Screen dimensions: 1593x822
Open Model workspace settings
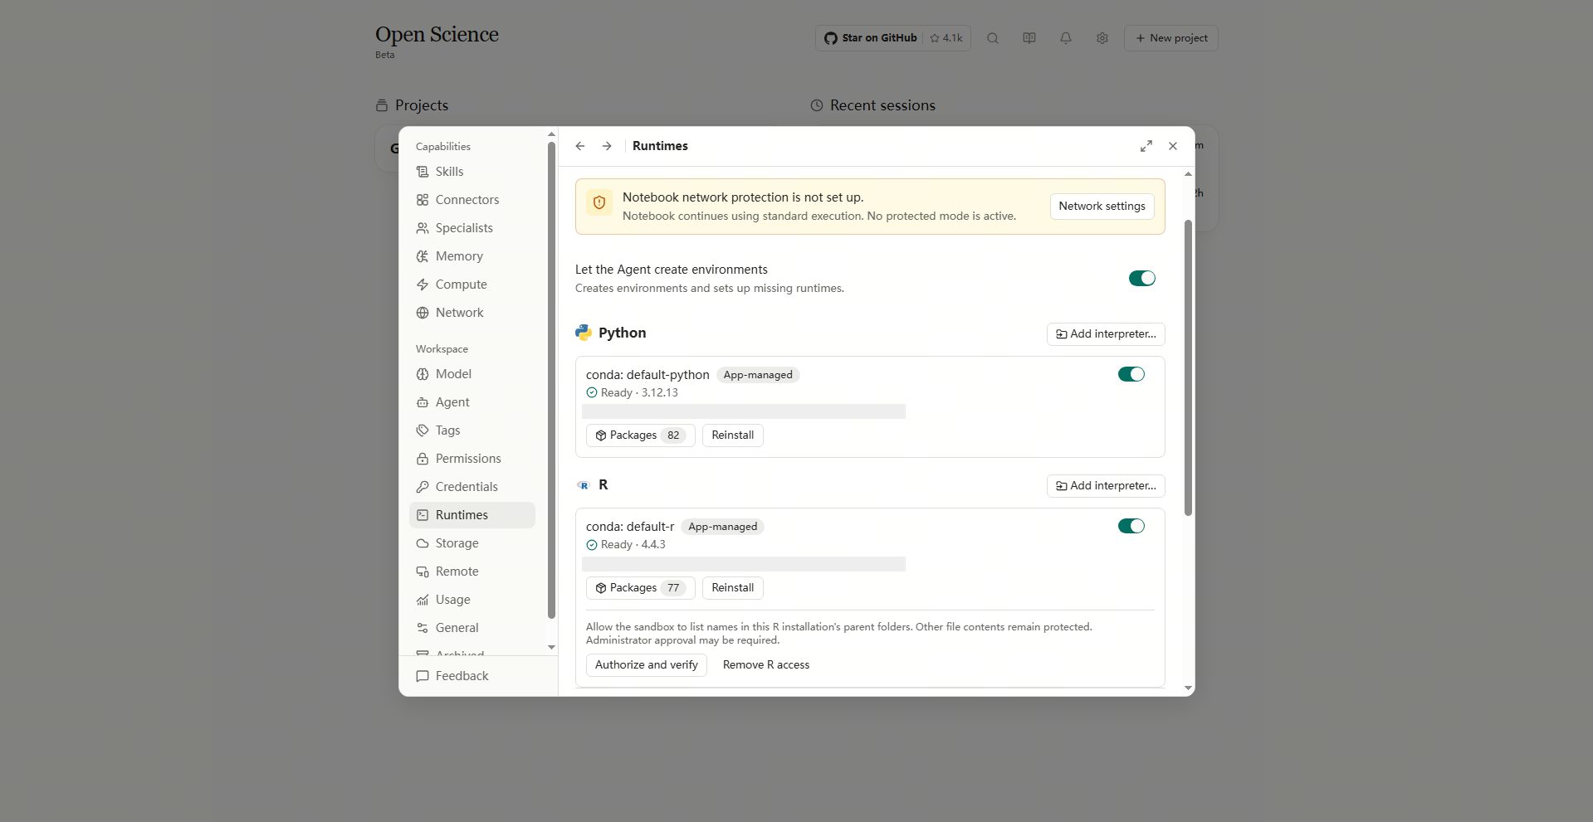[x=472, y=374]
